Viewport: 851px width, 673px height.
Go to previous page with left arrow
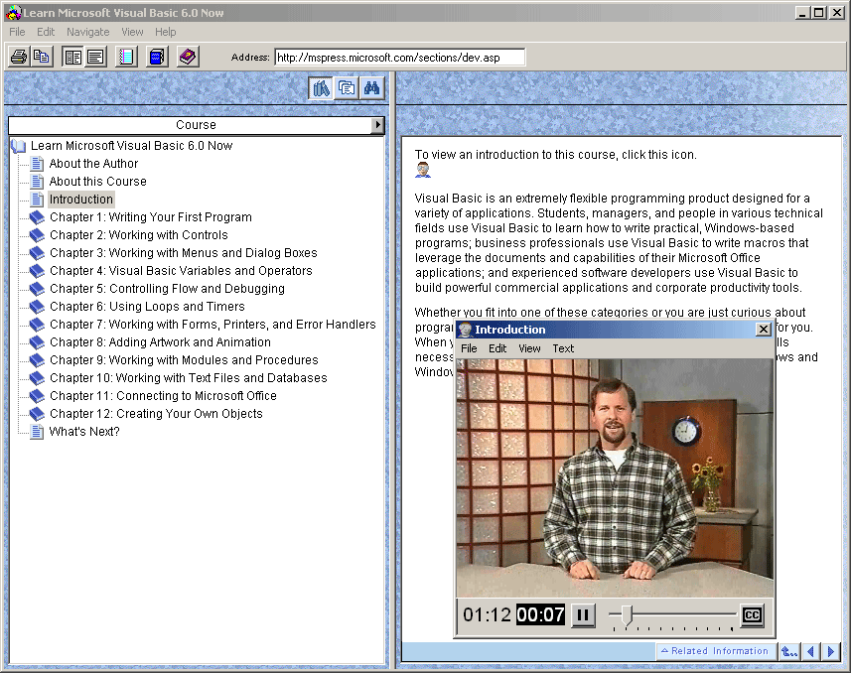click(810, 651)
